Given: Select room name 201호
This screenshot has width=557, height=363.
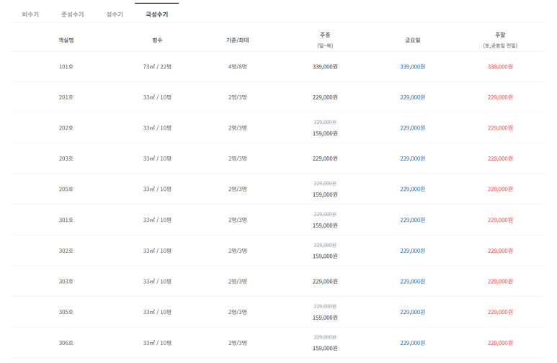Looking at the screenshot, I should [66, 97].
